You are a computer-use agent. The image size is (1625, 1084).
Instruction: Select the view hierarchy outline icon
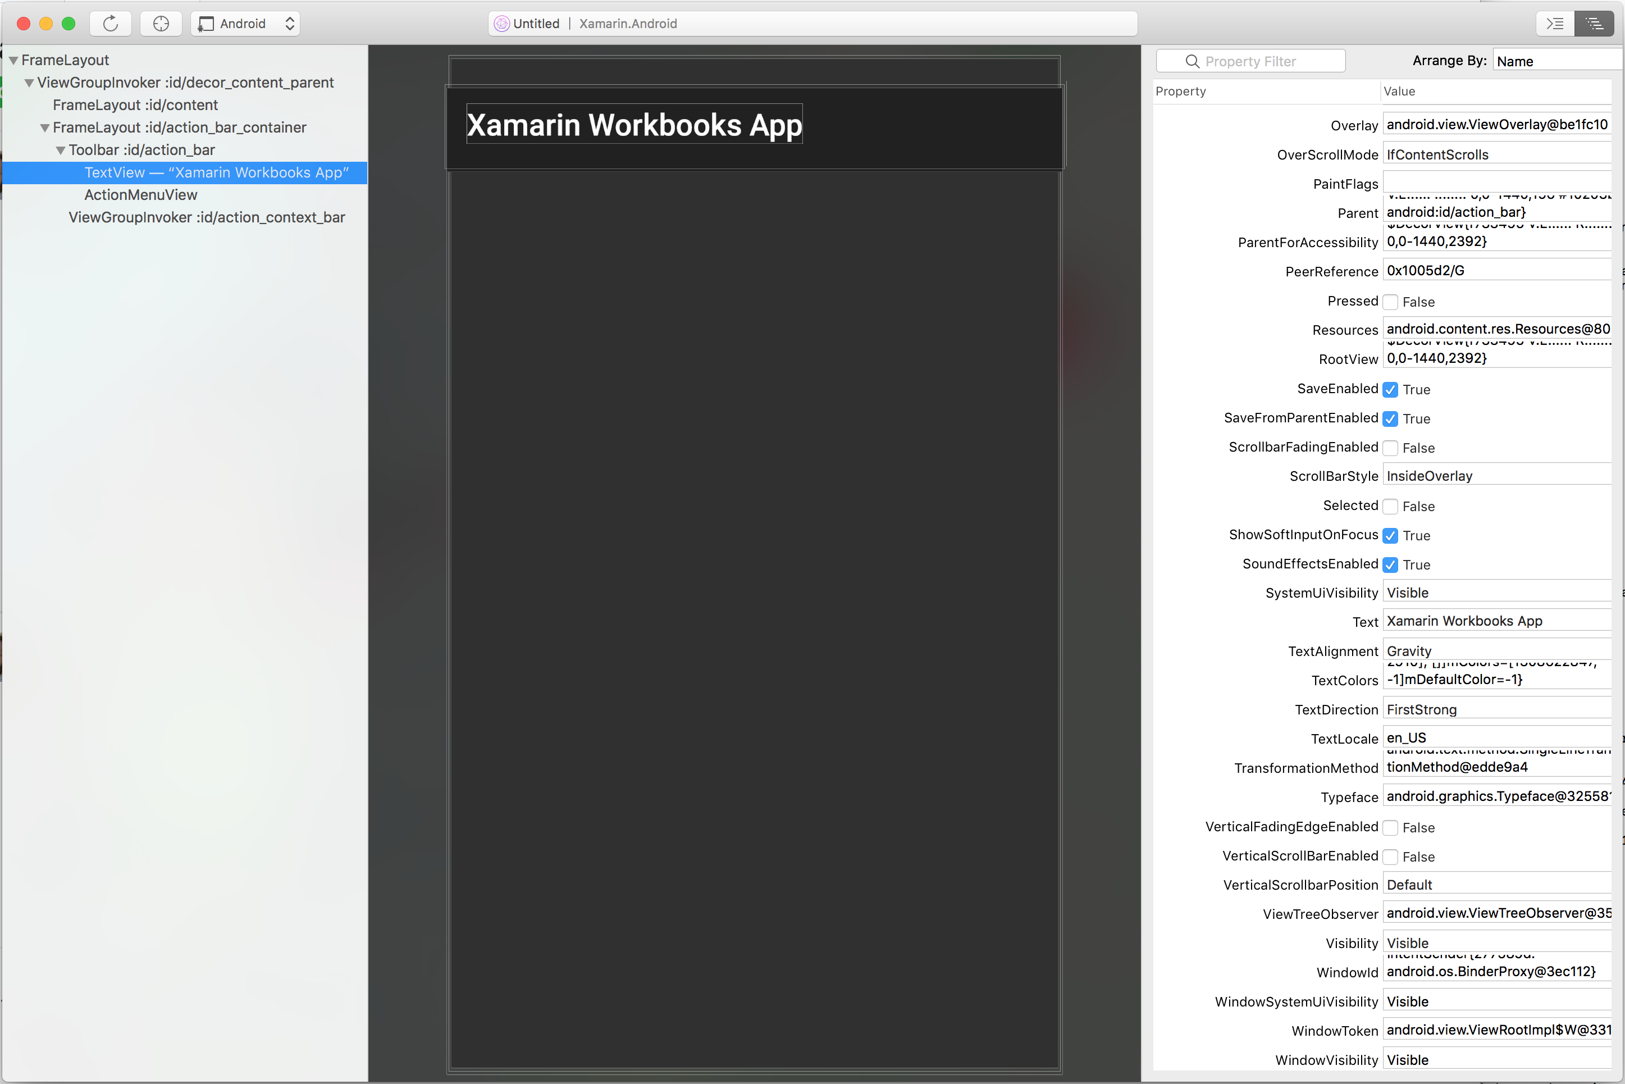click(1594, 23)
